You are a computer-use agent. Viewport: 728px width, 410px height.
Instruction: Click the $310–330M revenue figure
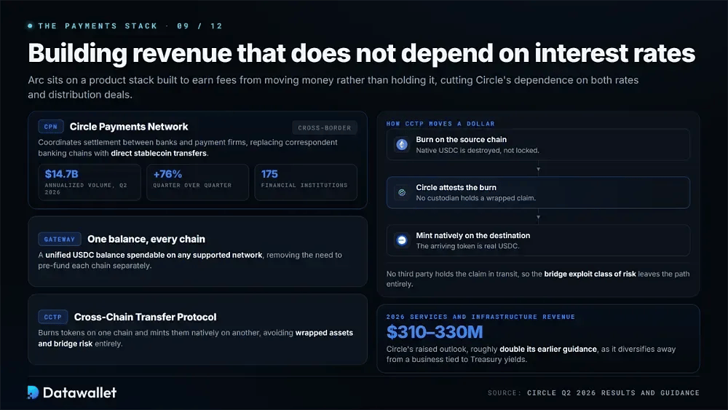[x=435, y=332]
